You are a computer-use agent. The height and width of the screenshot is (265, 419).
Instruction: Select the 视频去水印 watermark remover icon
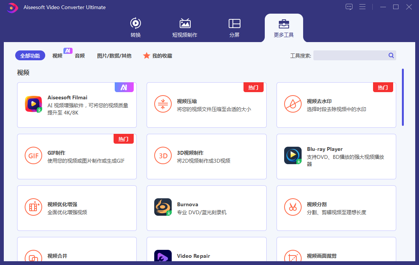[293, 104]
